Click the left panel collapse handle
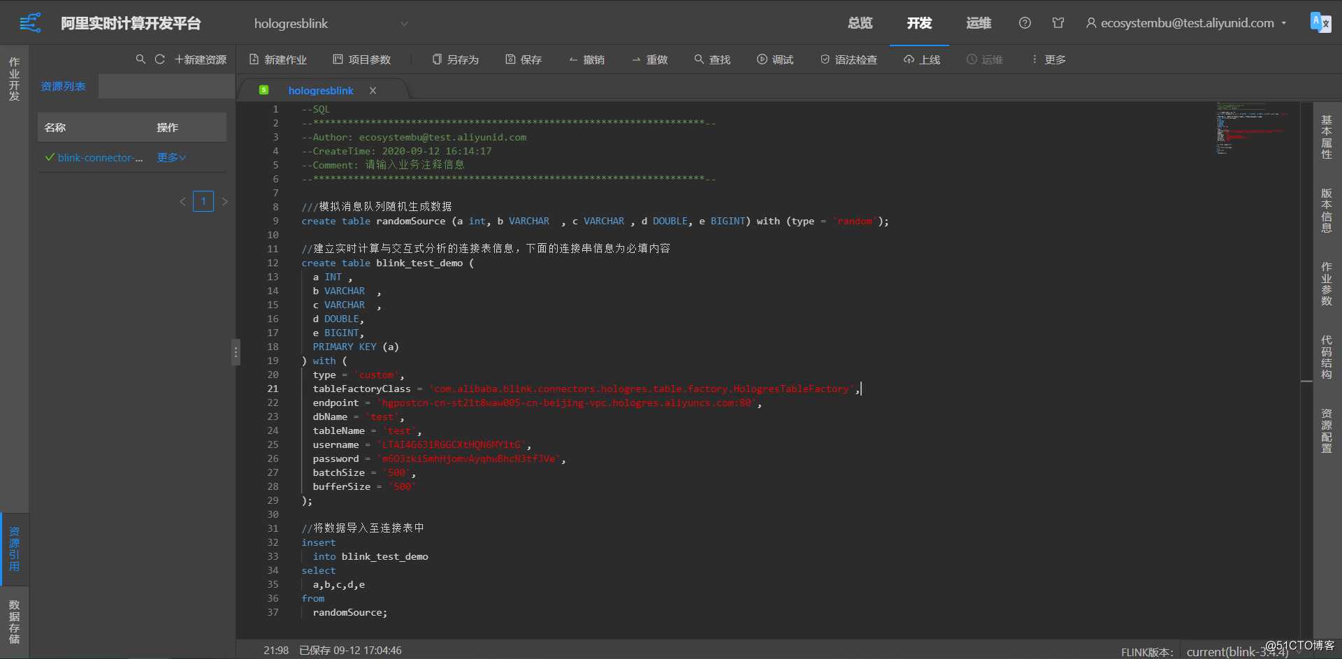This screenshot has height=659, width=1342. 236,353
